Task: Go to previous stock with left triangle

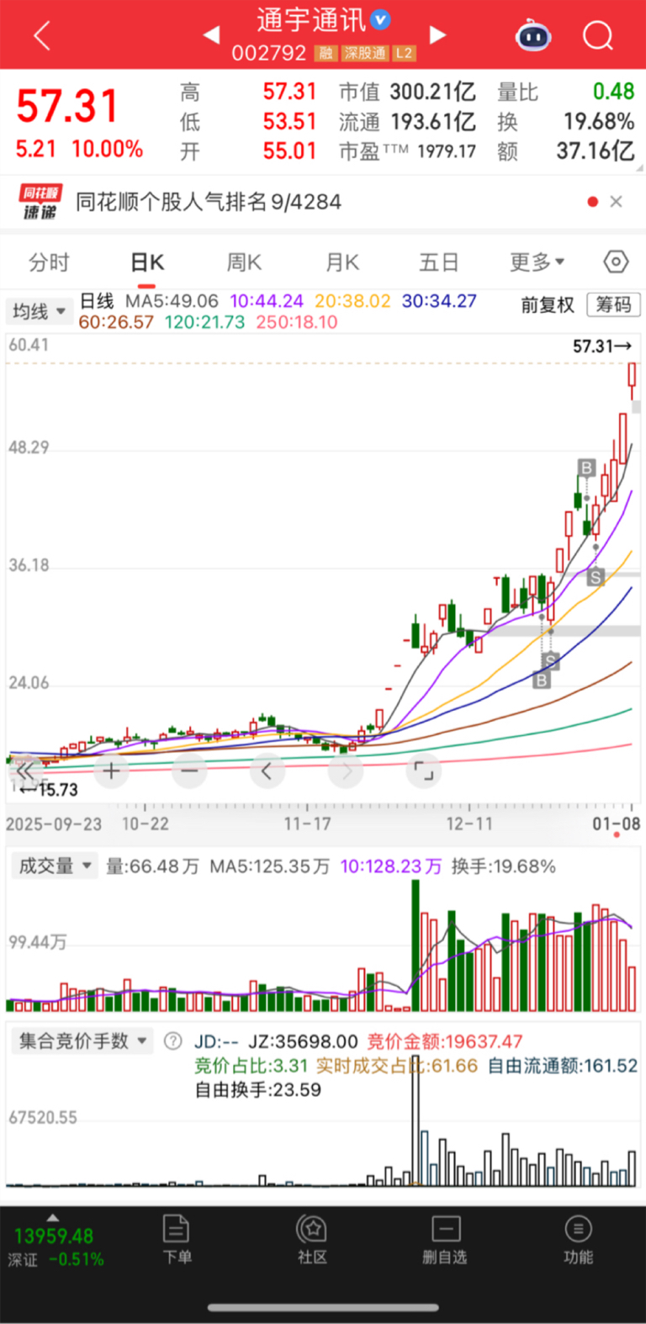Action: tap(212, 34)
